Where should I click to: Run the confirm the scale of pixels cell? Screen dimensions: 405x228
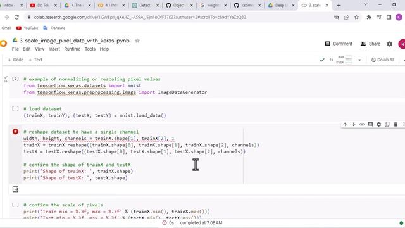pos(15,205)
